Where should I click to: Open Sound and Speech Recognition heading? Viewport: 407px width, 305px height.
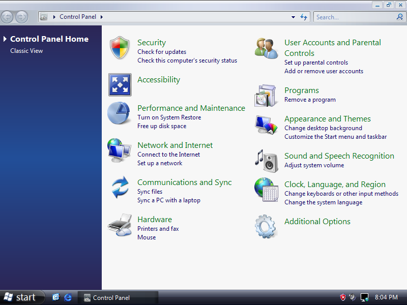tap(339, 156)
